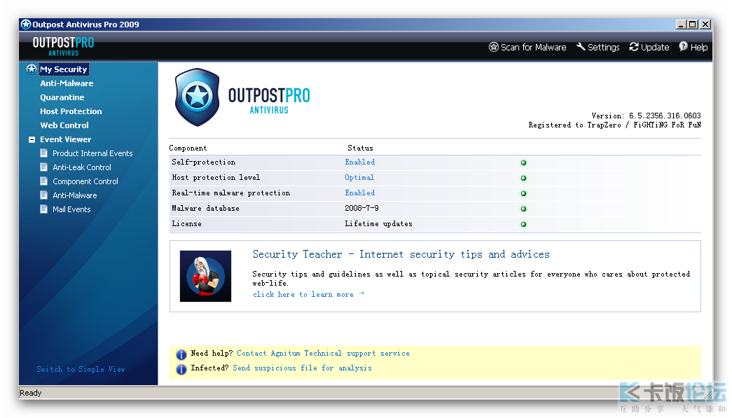The height and width of the screenshot is (418, 732).
Task: Collapse the Event Viewer tree node
Action: tap(32, 139)
